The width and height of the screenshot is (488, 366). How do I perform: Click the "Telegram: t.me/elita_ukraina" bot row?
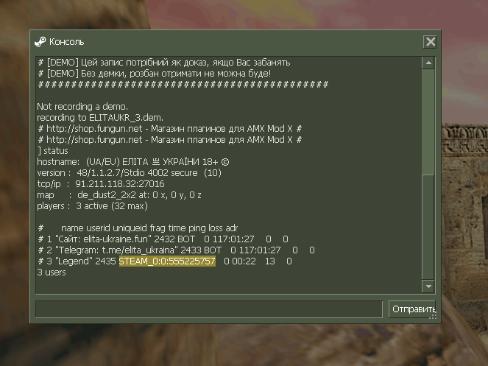pyautogui.click(x=176, y=250)
